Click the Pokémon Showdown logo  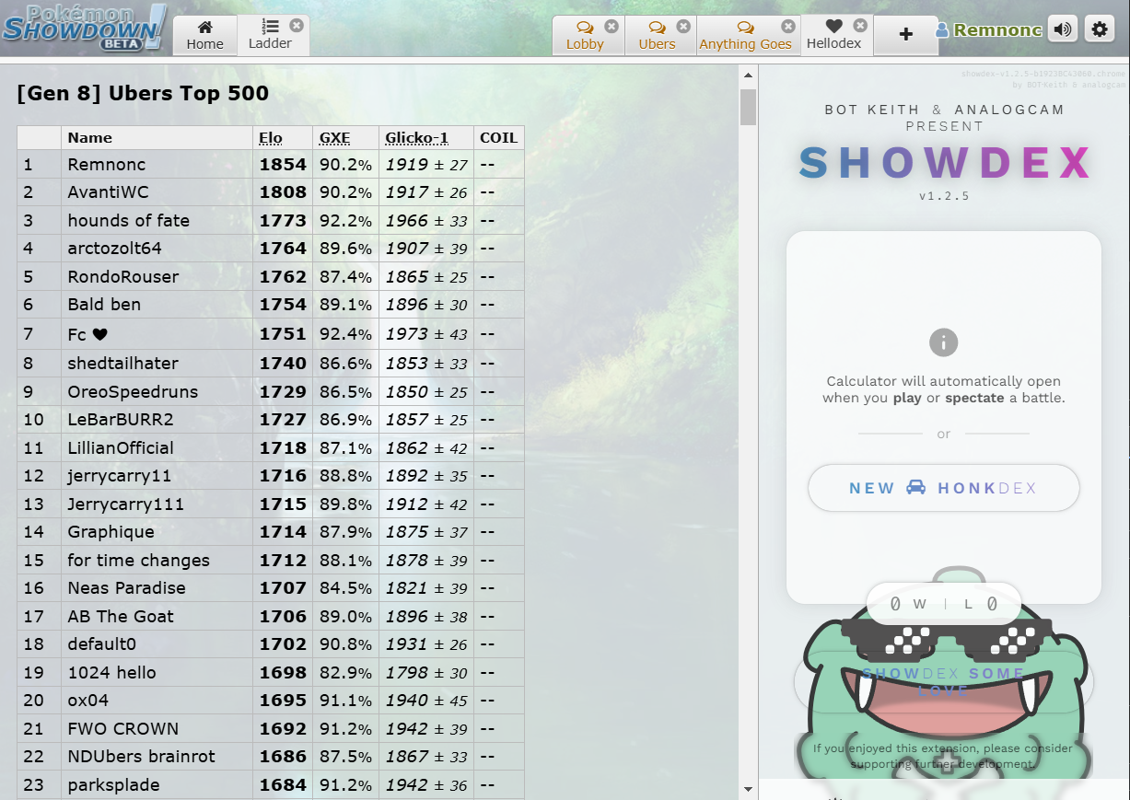[83, 28]
